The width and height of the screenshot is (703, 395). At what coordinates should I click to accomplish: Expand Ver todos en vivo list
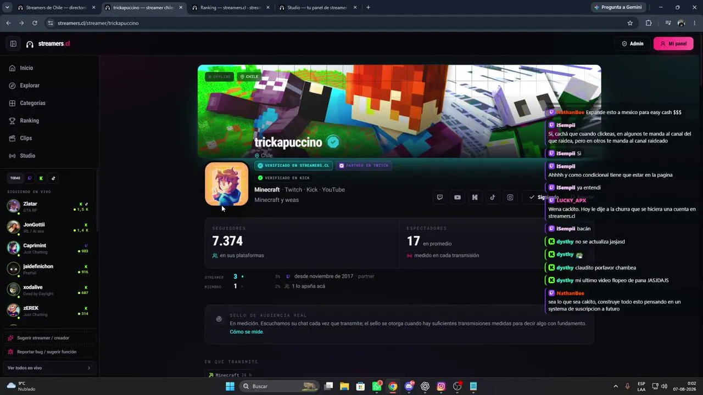pos(49,368)
